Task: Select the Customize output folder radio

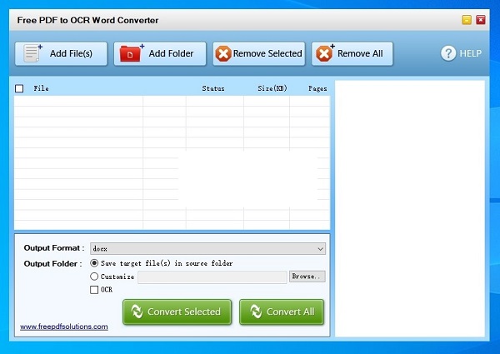Action: click(x=94, y=277)
